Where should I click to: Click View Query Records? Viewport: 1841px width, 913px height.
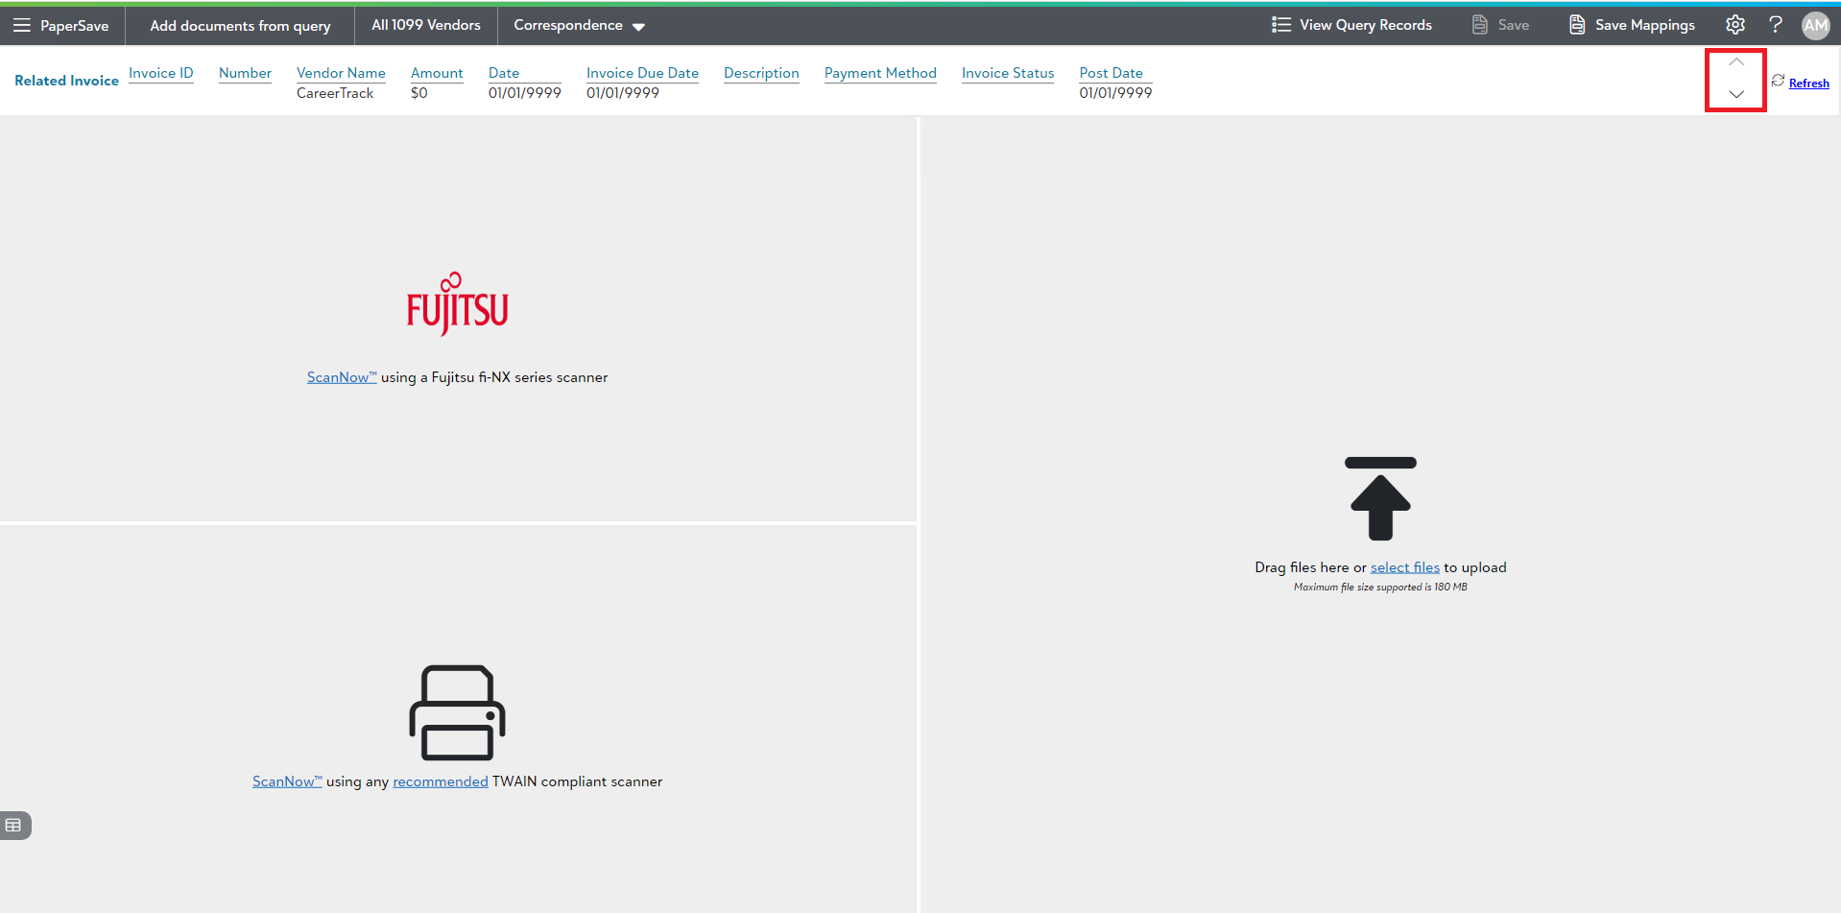coord(1351,25)
